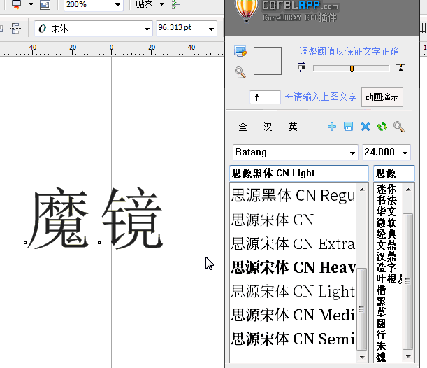
Task: Click the 思源 category field
Action: [x=393, y=174]
